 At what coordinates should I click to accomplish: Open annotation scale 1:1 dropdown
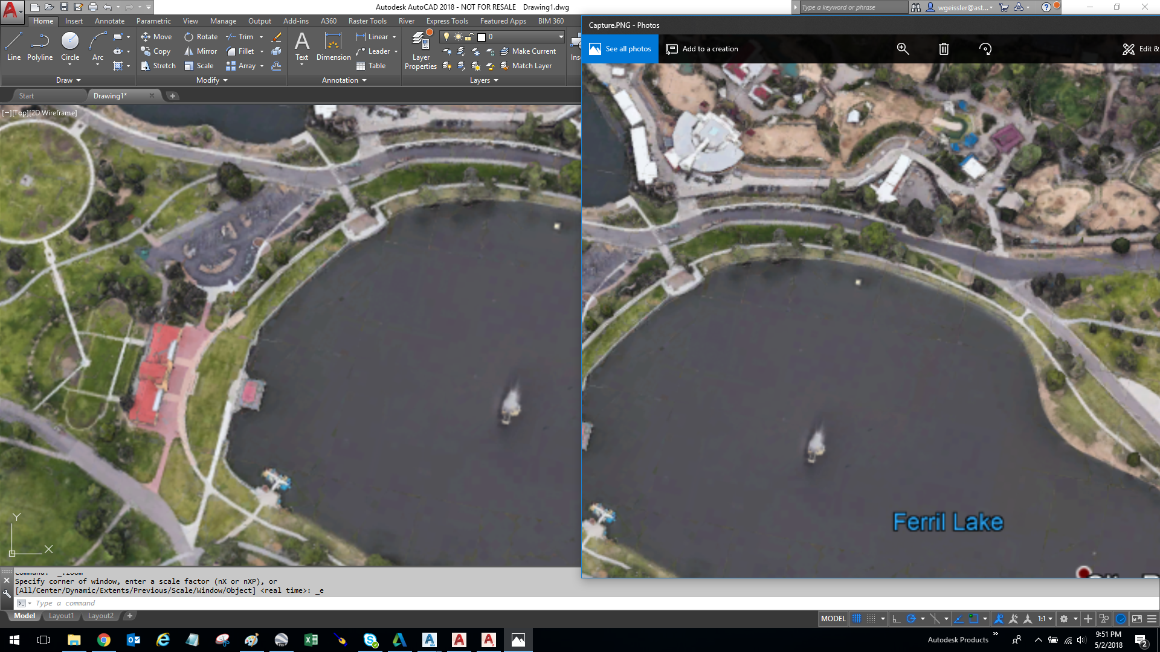[1045, 619]
